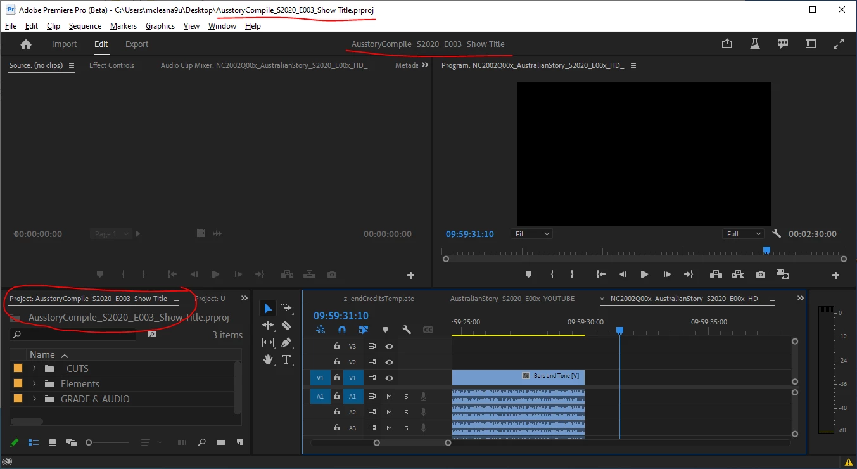Toggle V3 track output eye

coord(390,346)
